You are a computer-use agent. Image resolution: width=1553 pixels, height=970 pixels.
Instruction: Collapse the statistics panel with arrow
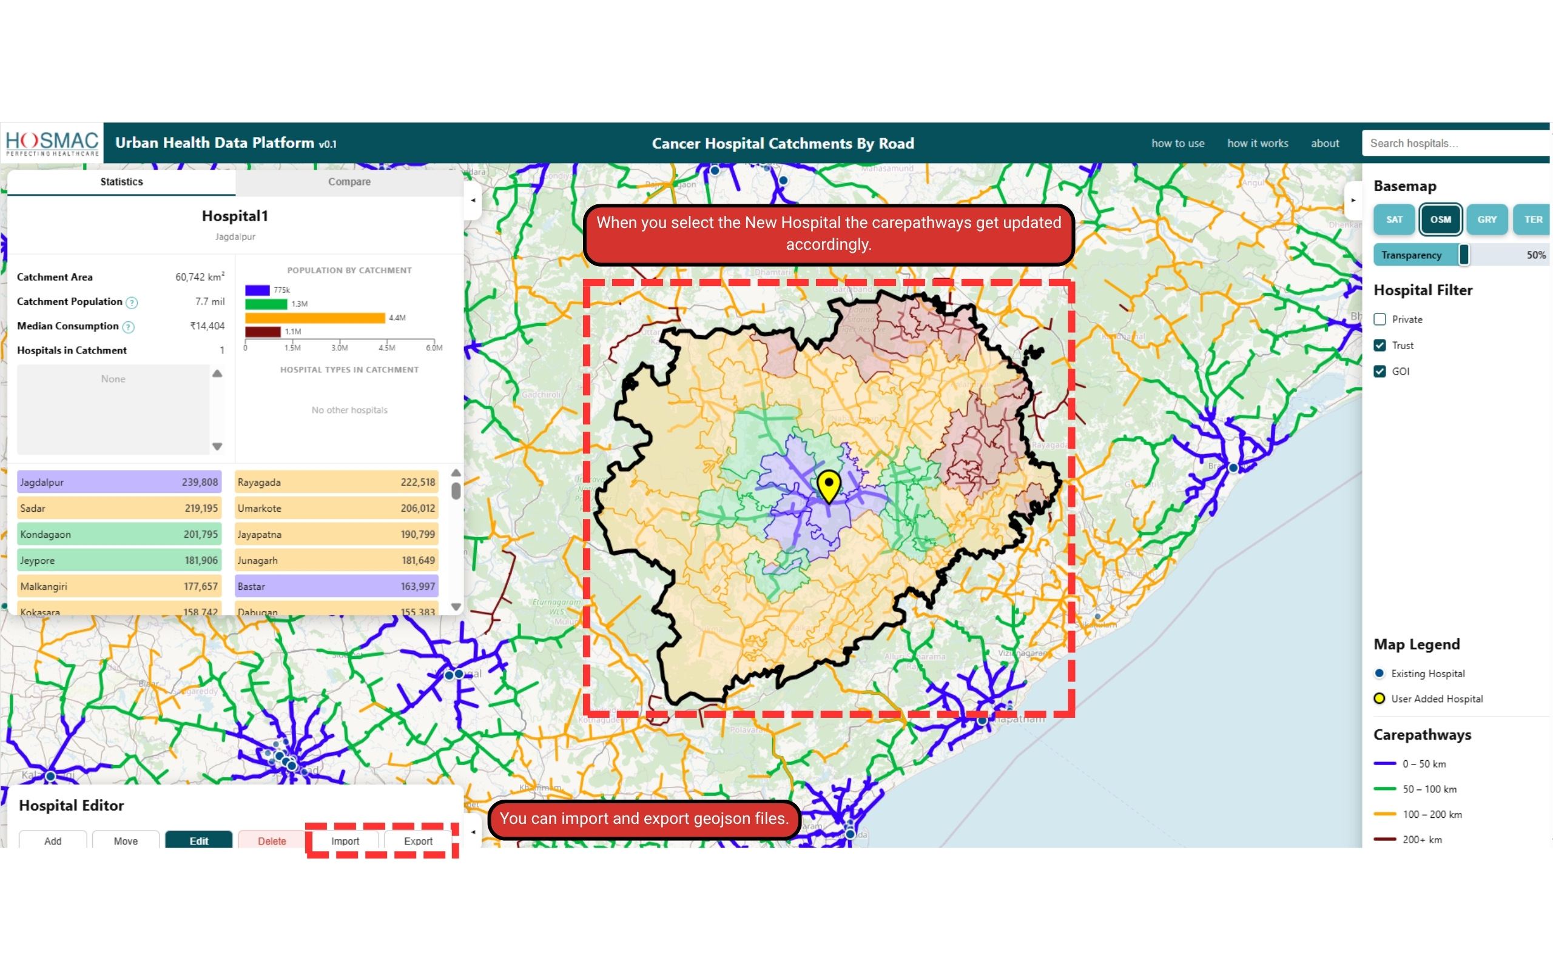pyautogui.click(x=473, y=200)
